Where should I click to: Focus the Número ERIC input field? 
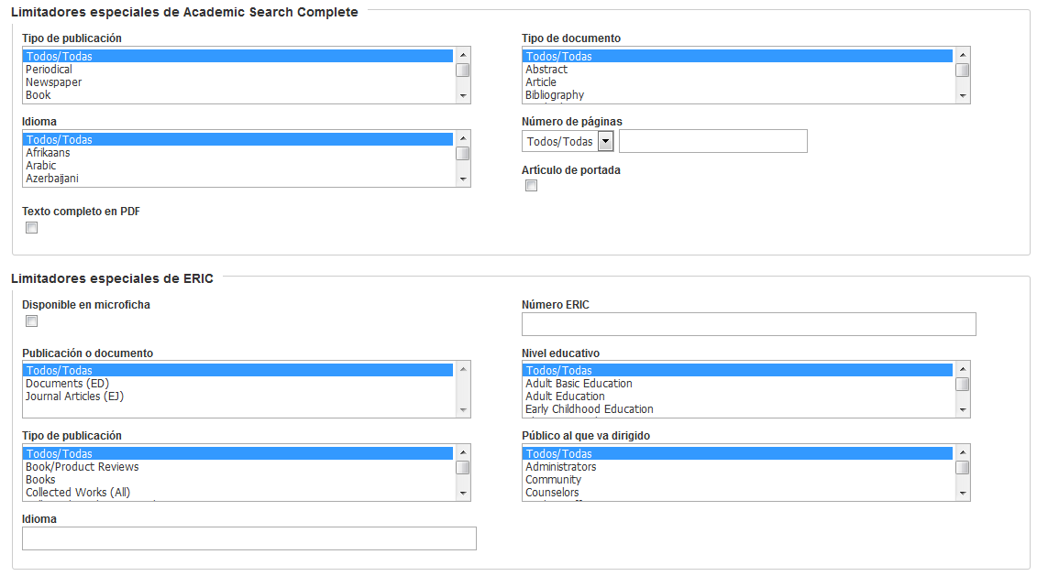point(749,324)
